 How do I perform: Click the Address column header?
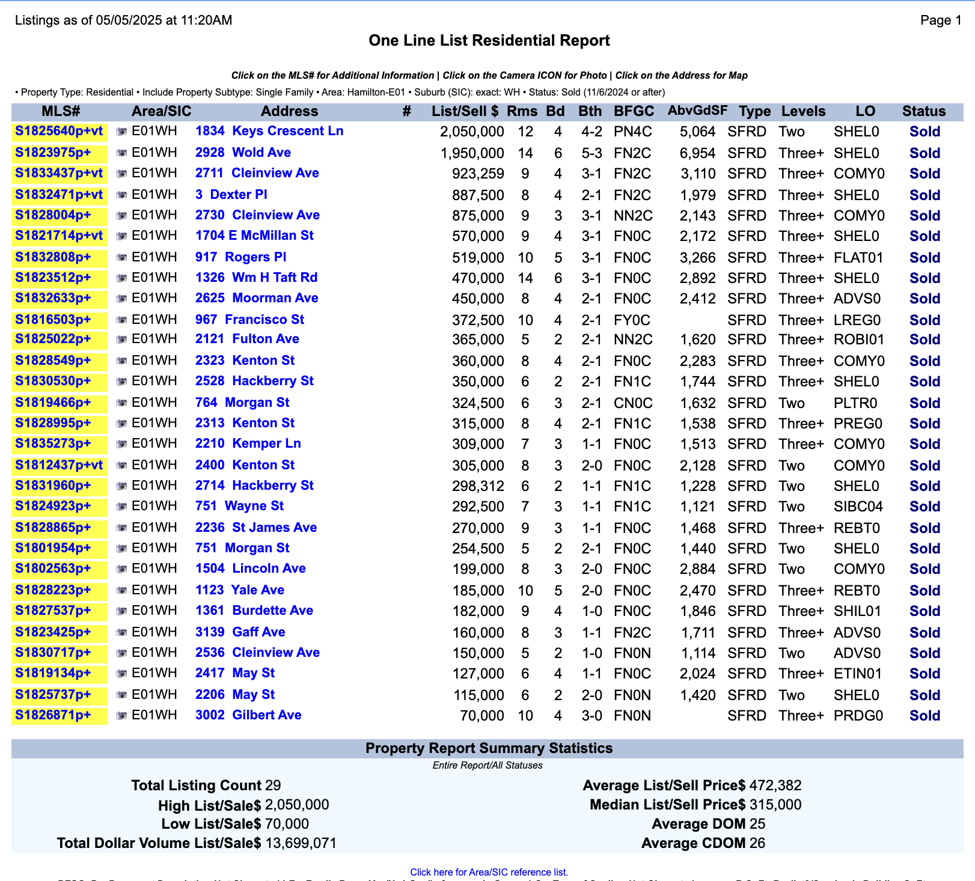pyautogui.click(x=289, y=111)
